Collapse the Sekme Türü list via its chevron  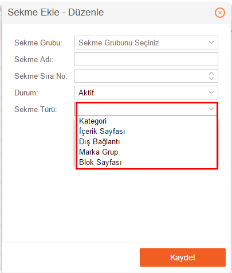click(211, 109)
